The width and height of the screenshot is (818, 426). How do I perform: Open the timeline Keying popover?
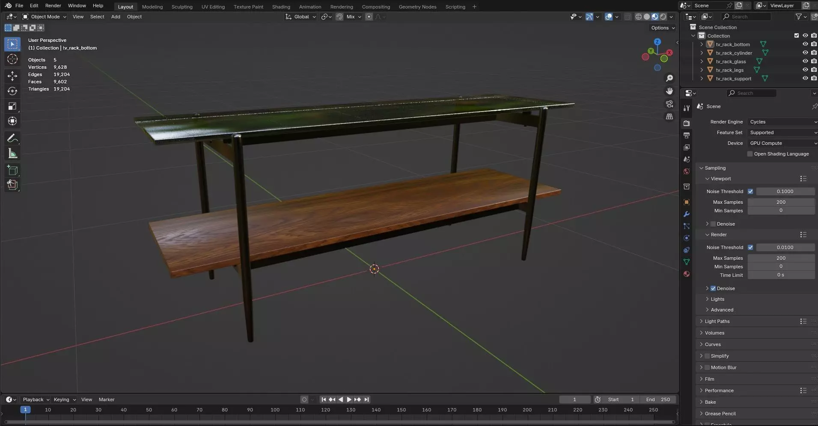(64, 400)
